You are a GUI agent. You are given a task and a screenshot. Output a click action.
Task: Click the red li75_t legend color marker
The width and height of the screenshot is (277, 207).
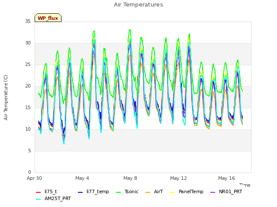tap(39, 192)
